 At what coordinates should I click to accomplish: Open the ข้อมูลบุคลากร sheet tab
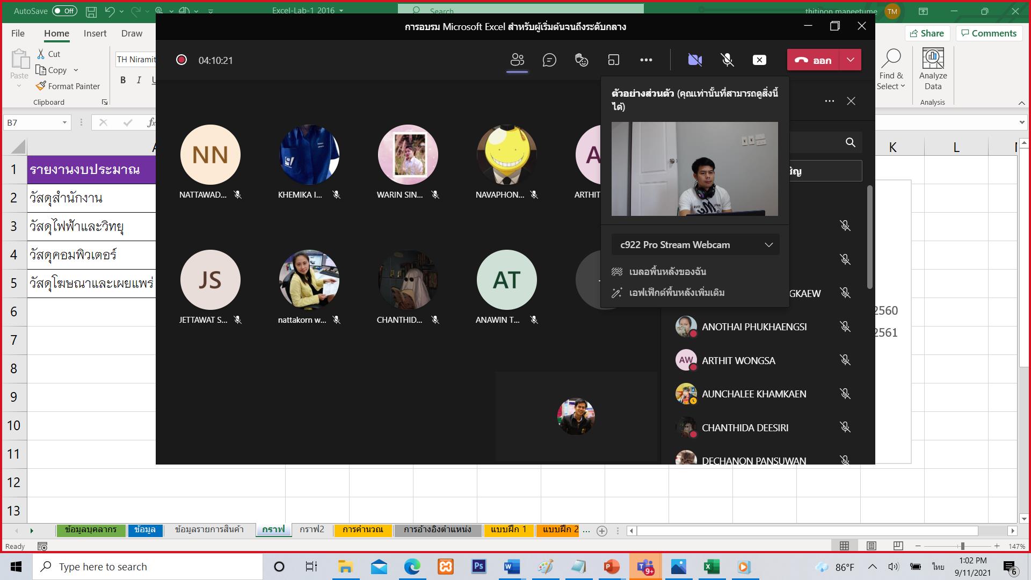point(91,530)
